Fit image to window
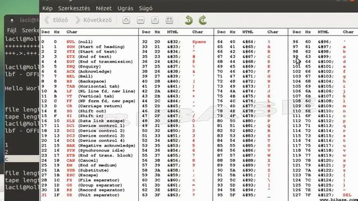Image resolution: width=358 pixels, height=201 pixels. pyautogui.click(x=169, y=20)
